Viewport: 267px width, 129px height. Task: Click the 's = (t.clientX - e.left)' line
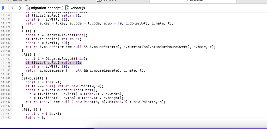click(76, 94)
